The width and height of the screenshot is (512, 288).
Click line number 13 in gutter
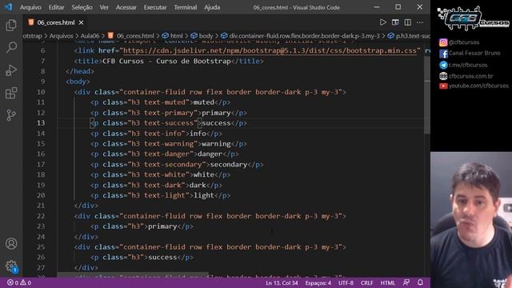[41, 122]
